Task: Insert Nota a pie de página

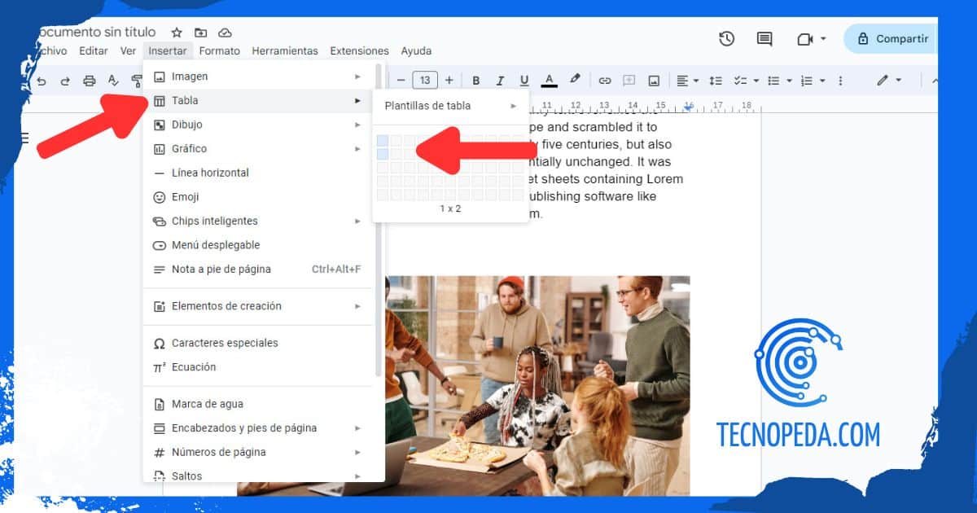Action: tap(258, 269)
